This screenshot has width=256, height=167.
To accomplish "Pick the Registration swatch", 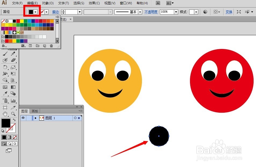I will pyautogui.click(x=7, y=21).
